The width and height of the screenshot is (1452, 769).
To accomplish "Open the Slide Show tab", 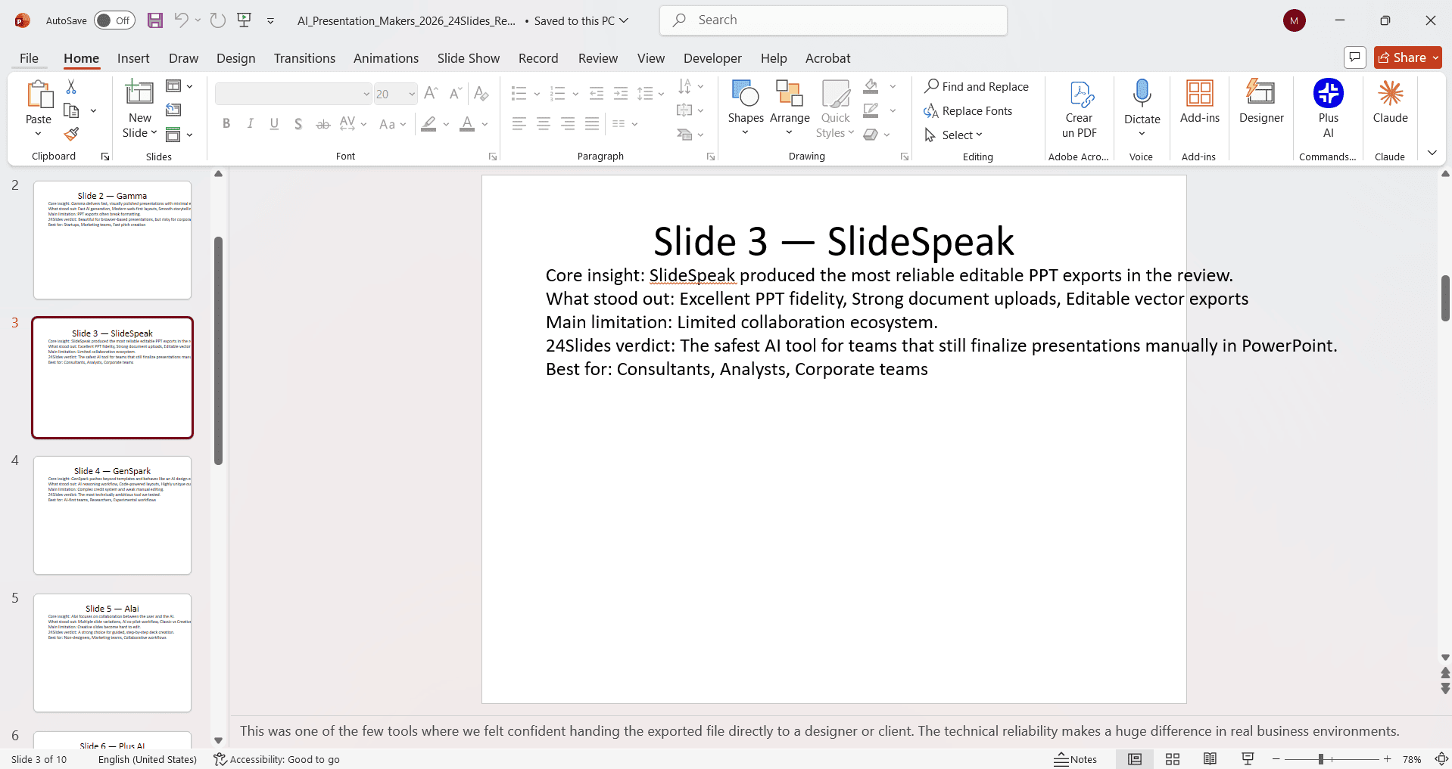I will coord(469,58).
